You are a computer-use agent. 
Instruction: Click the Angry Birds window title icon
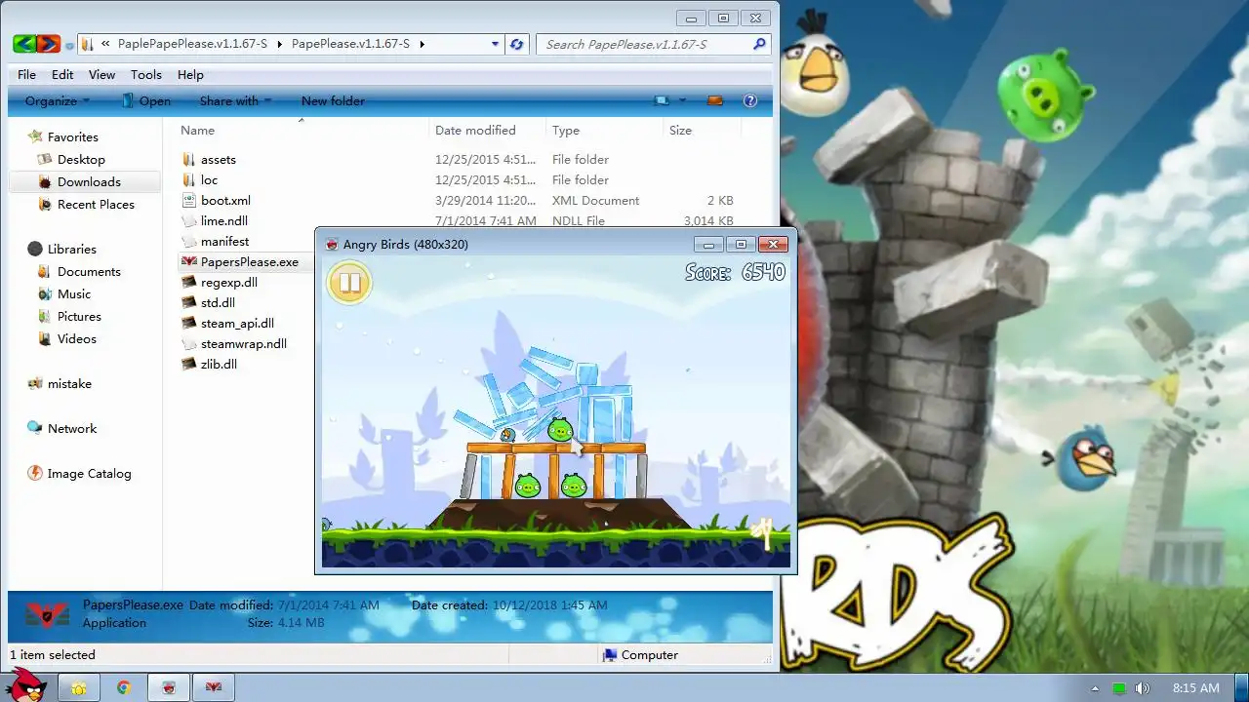(x=332, y=244)
